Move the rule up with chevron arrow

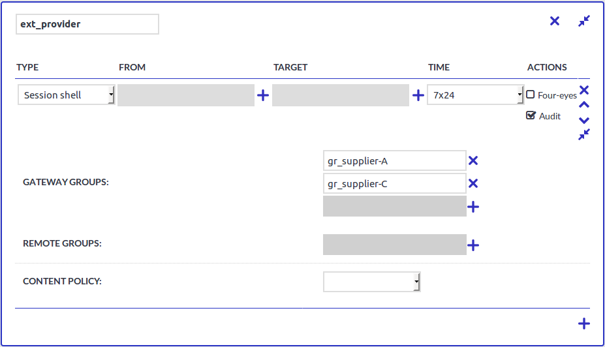[584, 105]
